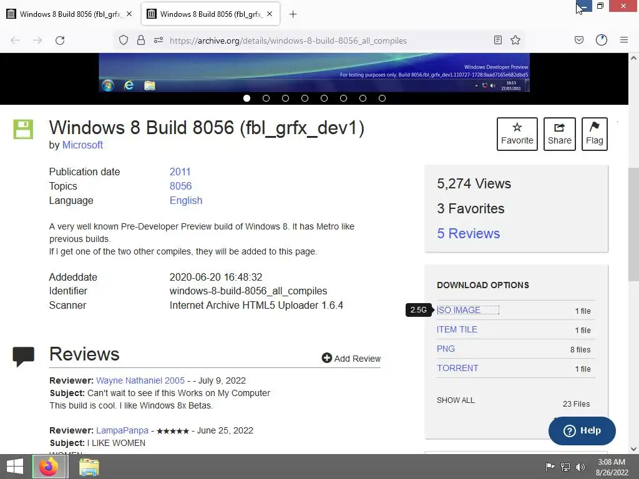Open the ITEM TILE download option

point(457,329)
